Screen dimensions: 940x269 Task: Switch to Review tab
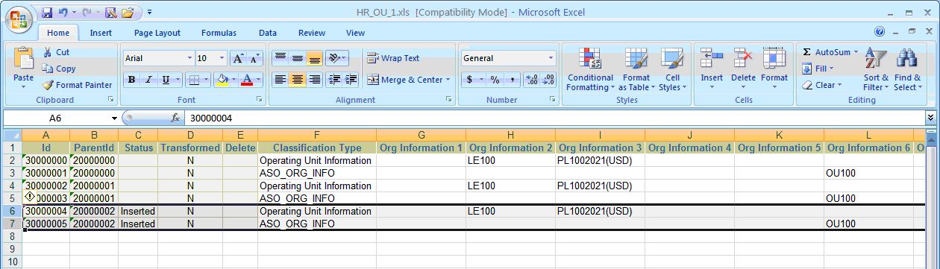point(312,33)
